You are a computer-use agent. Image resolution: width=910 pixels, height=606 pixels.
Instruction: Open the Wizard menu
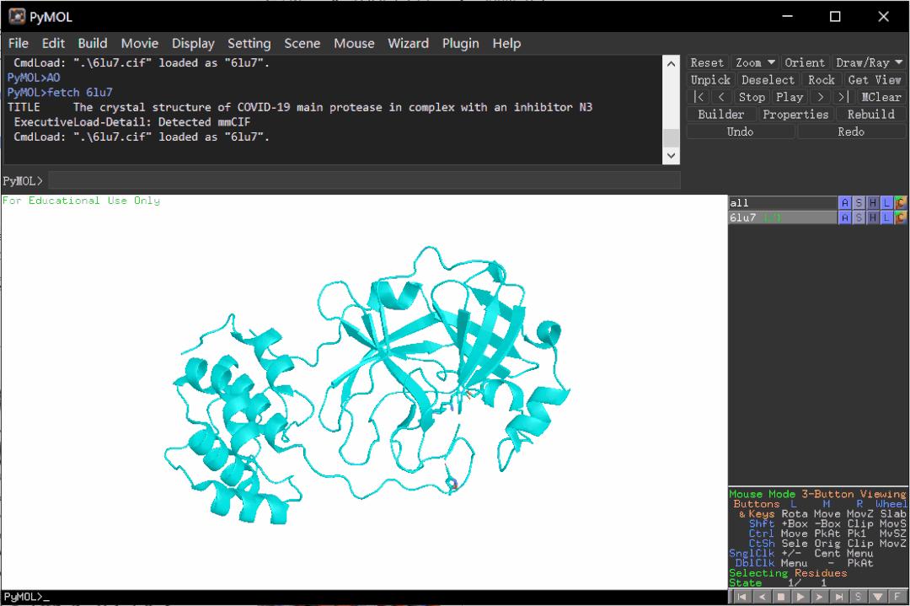(x=408, y=43)
